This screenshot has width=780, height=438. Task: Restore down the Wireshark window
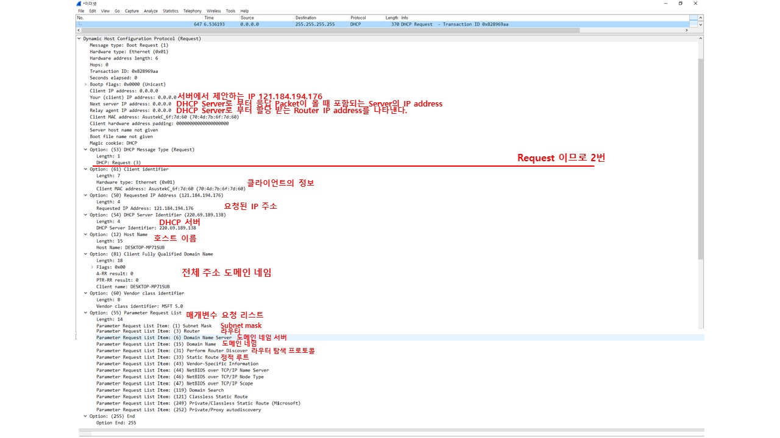coord(681,3)
